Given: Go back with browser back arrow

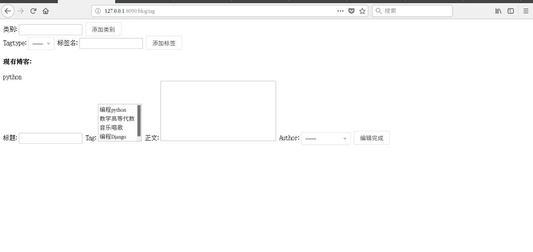Looking at the screenshot, I should 8,11.
